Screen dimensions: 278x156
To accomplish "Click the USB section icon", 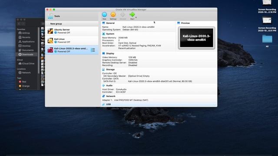I will click(x=103, y=104).
